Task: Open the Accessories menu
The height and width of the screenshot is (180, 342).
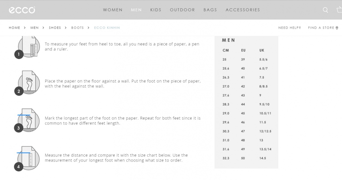Action: pyautogui.click(x=243, y=10)
